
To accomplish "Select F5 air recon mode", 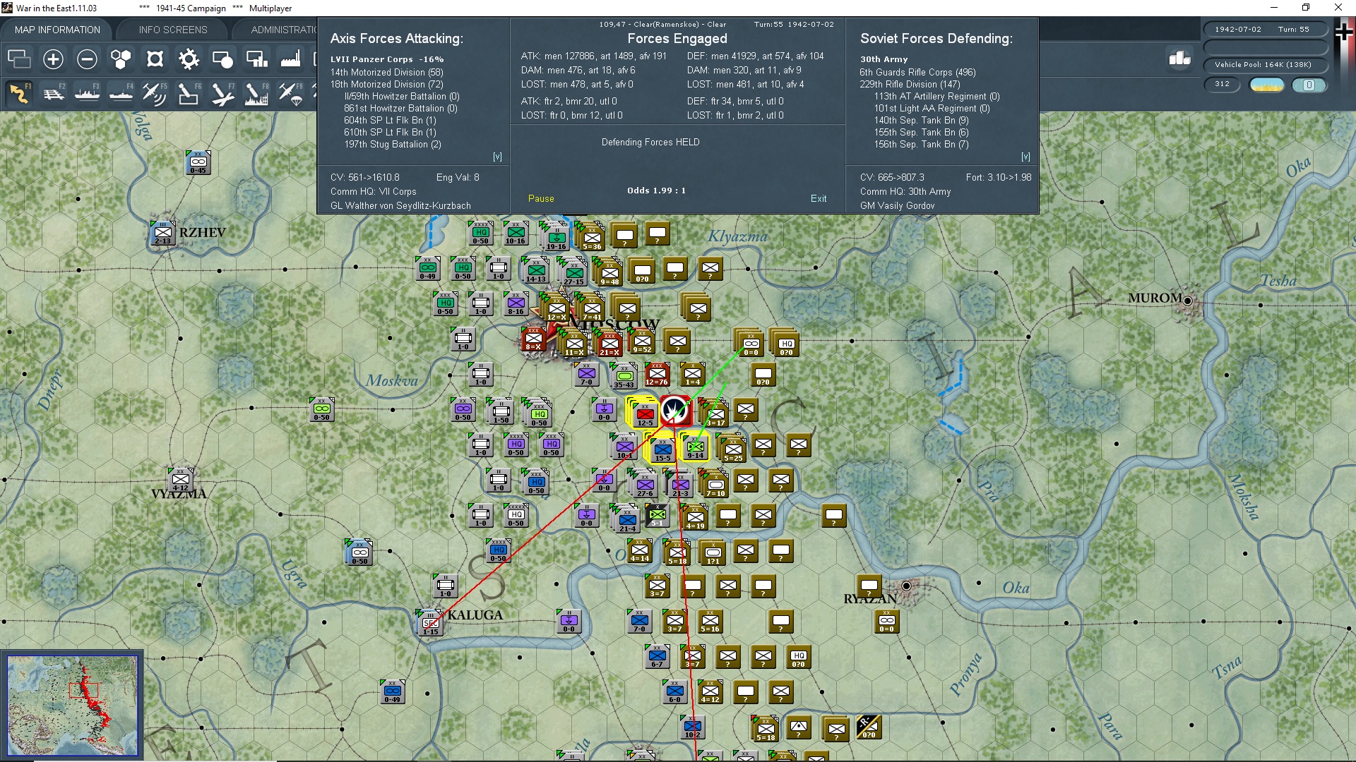I will (x=155, y=93).
